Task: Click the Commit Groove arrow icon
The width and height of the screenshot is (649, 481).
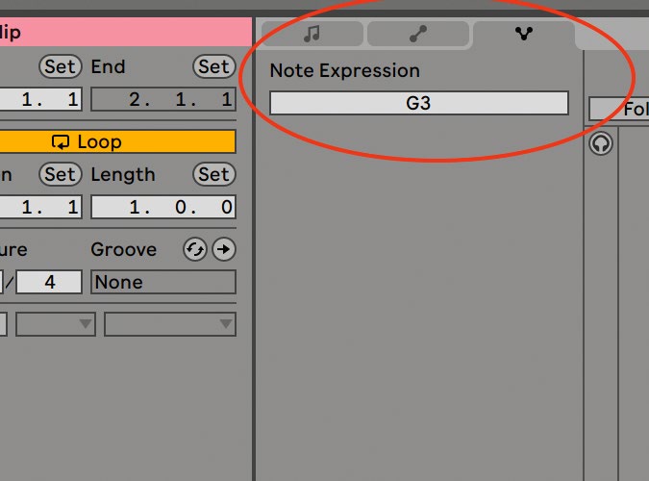Action: [x=224, y=249]
